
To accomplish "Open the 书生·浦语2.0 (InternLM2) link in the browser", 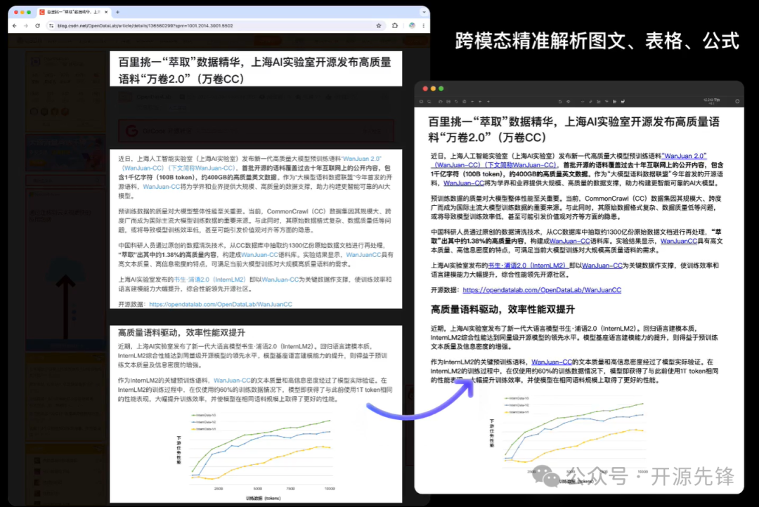I will pos(209,279).
